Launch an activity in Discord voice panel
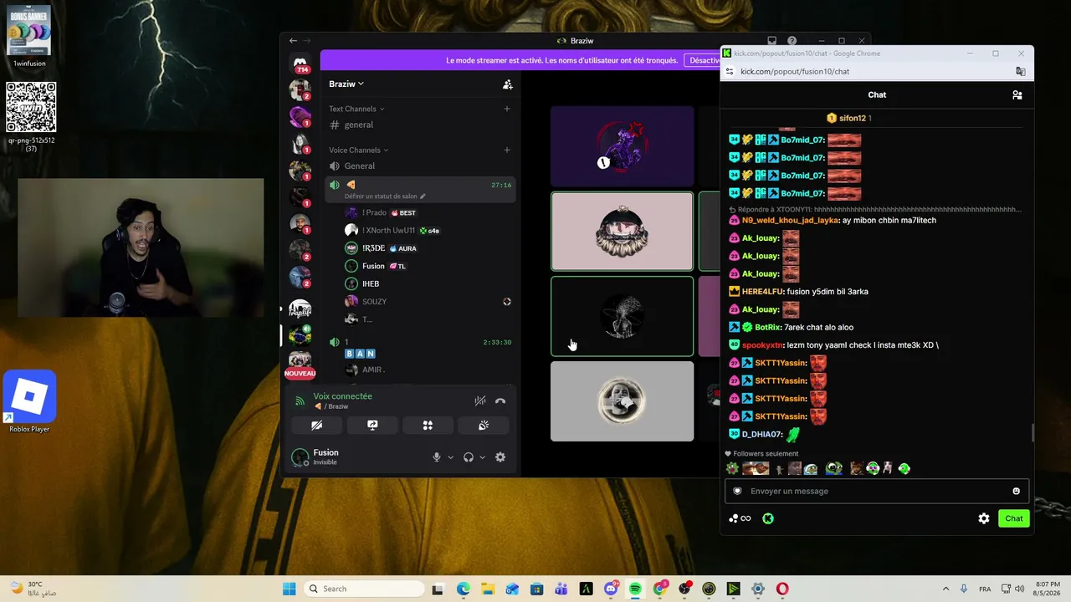The height and width of the screenshot is (602, 1071). [428, 426]
